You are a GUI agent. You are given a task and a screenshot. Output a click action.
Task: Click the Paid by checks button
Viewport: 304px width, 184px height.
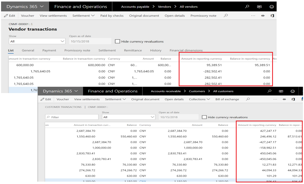[x=112, y=15]
